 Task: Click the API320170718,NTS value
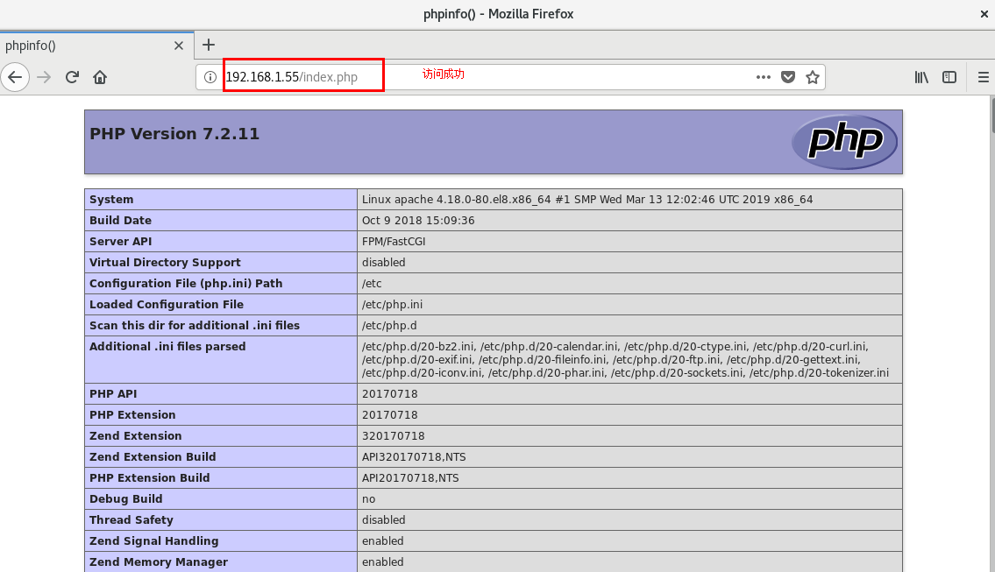coord(414,456)
